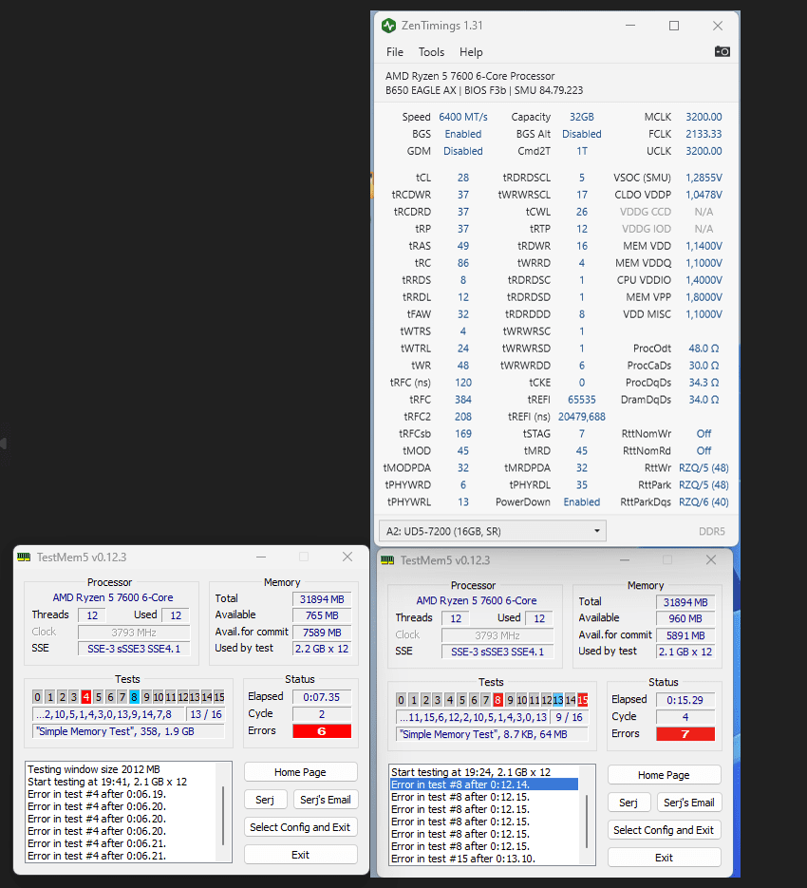Click the left TestMem5 title bar icon
The width and height of the screenshot is (807, 888).
24,557
